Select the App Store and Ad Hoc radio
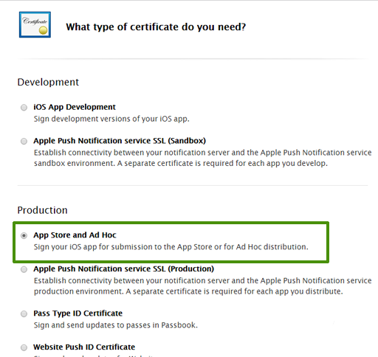 (24, 235)
